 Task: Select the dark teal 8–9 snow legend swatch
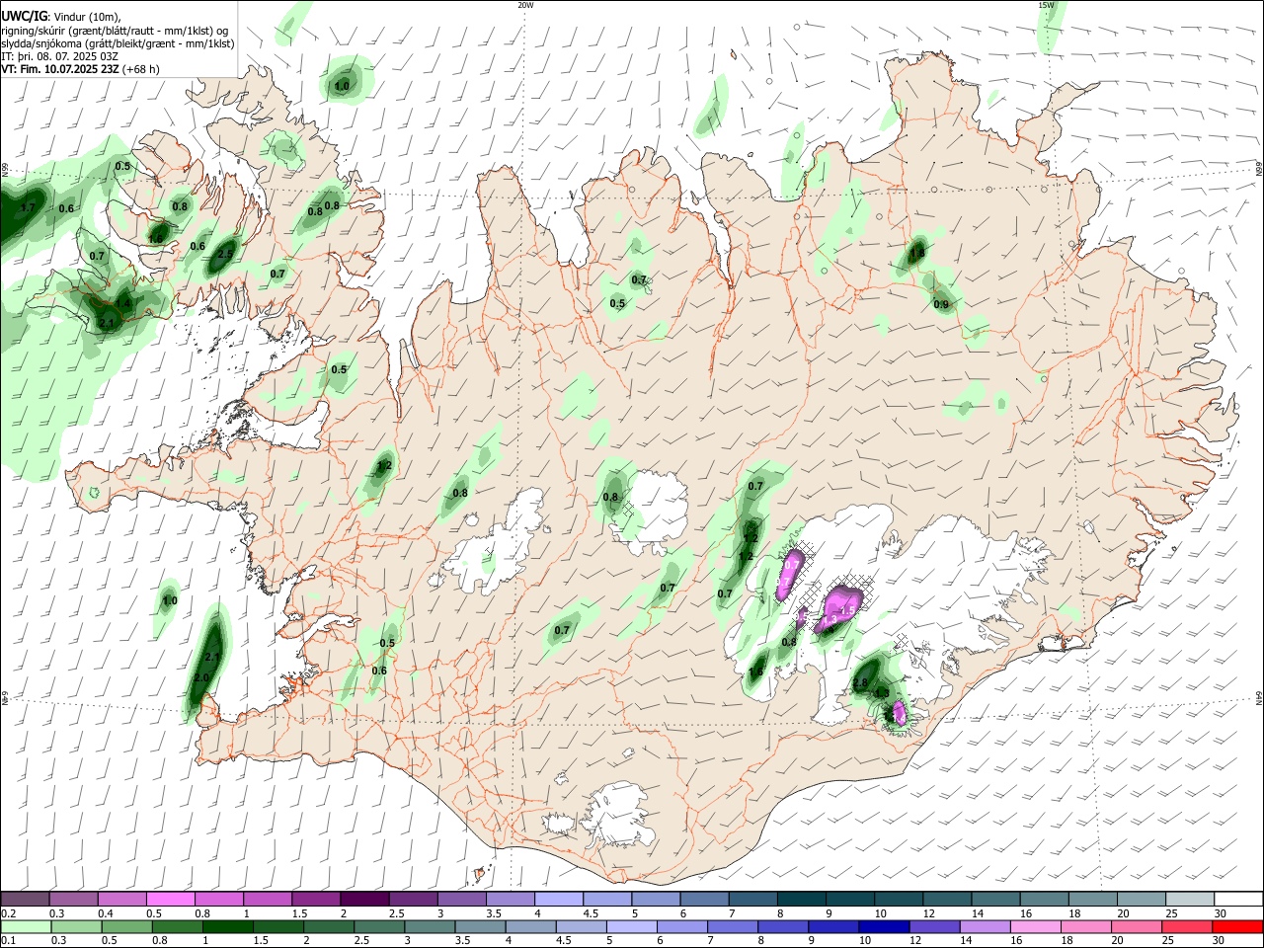coord(801,900)
